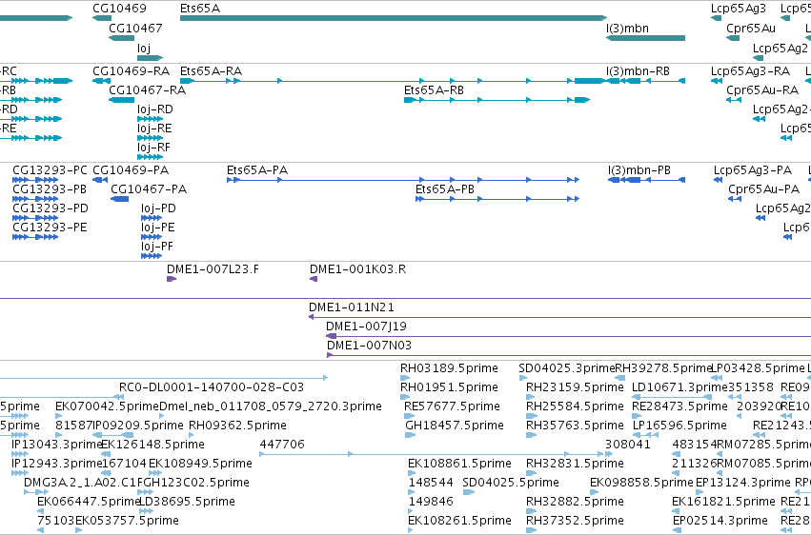Click the DME1-007N03 BAC clone
The height and width of the screenshot is (535, 811).
(569, 355)
